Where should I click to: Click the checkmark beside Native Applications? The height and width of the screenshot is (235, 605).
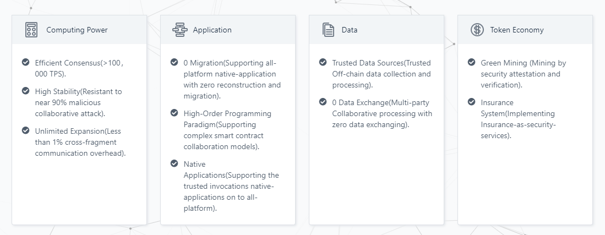pyautogui.click(x=175, y=163)
